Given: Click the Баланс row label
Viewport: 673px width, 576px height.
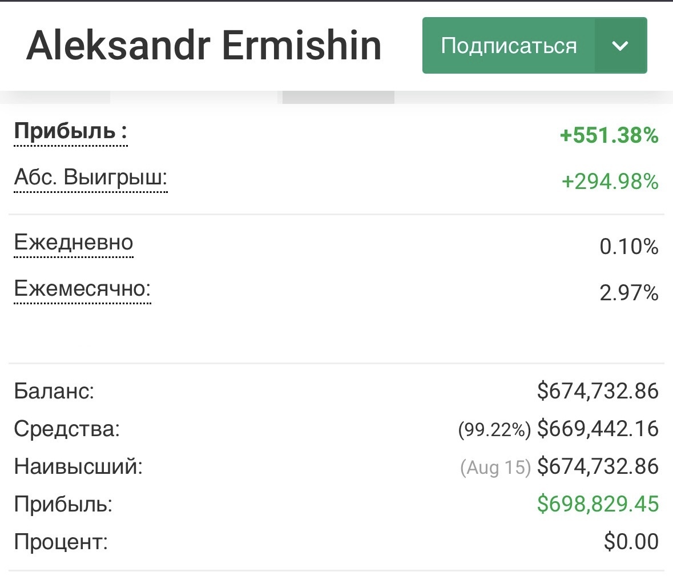Looking at the screenshot, I should [x=54, y=392].
